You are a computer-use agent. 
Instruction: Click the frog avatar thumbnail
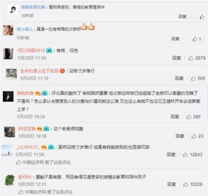click(10, 180)
